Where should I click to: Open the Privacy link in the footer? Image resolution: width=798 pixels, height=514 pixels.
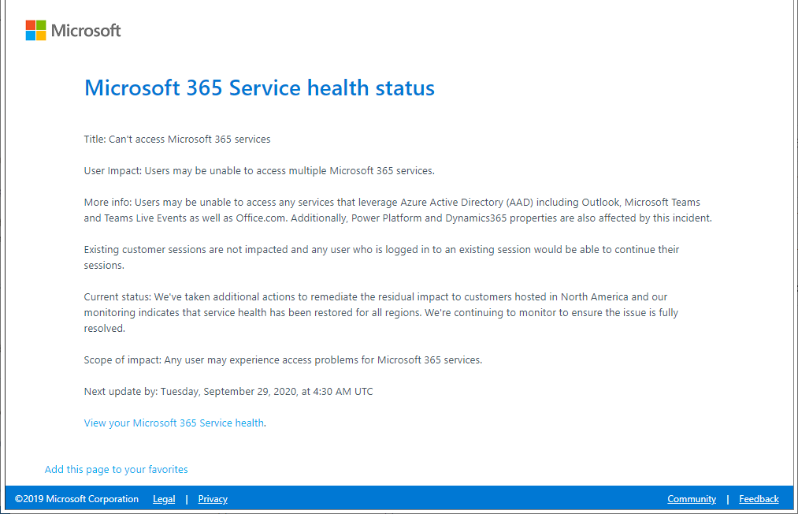(x=213, y=498)
